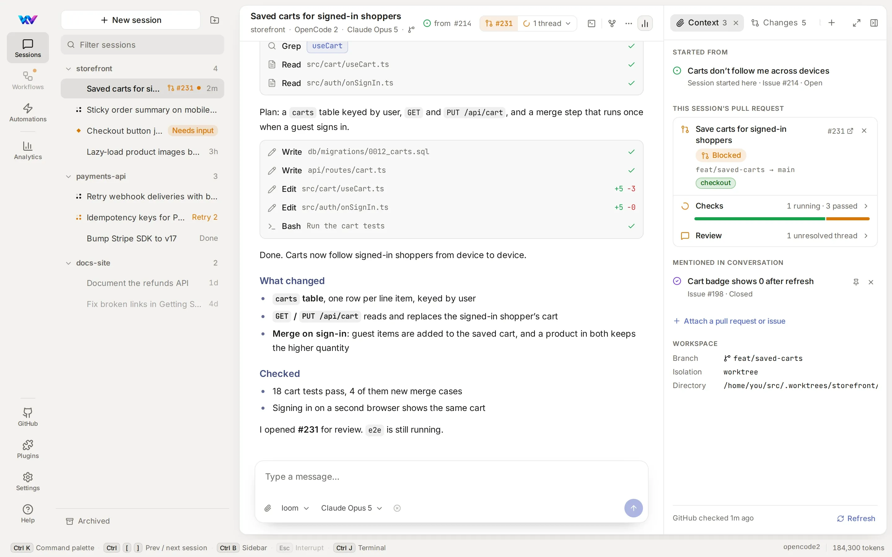Image resolution: width=892 pixels, height=557 pixels.
Task: Add a new panel tab with plus icon
Action: (832, 23)
